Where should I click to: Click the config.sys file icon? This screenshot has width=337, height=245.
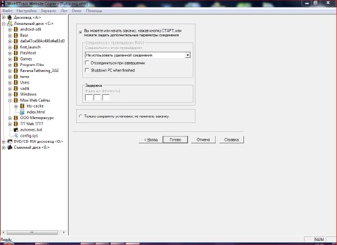point(16,135)
